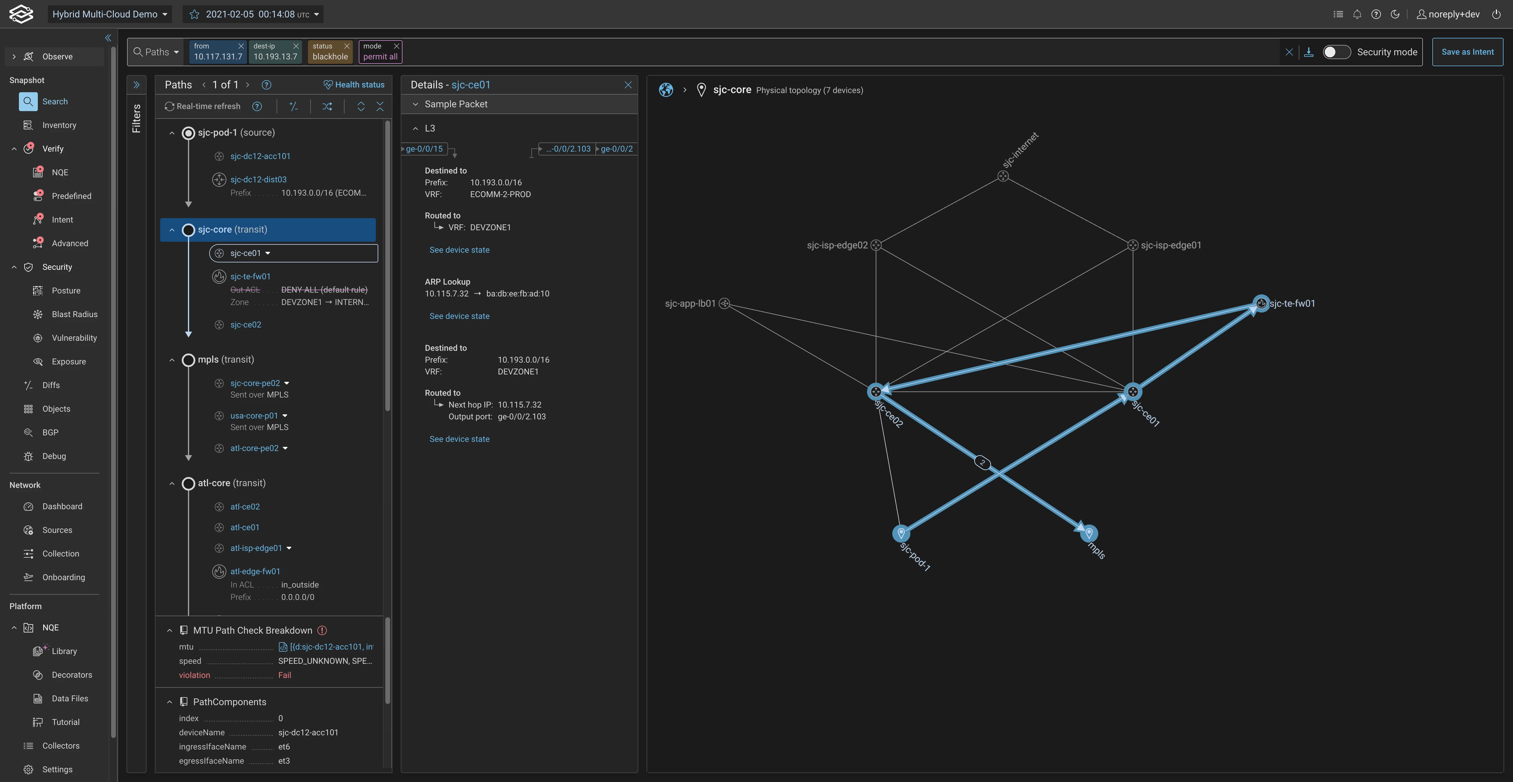Remove the status blackhole filter chip
This screenshot has height=782, width=1513.
click(347, 46)
